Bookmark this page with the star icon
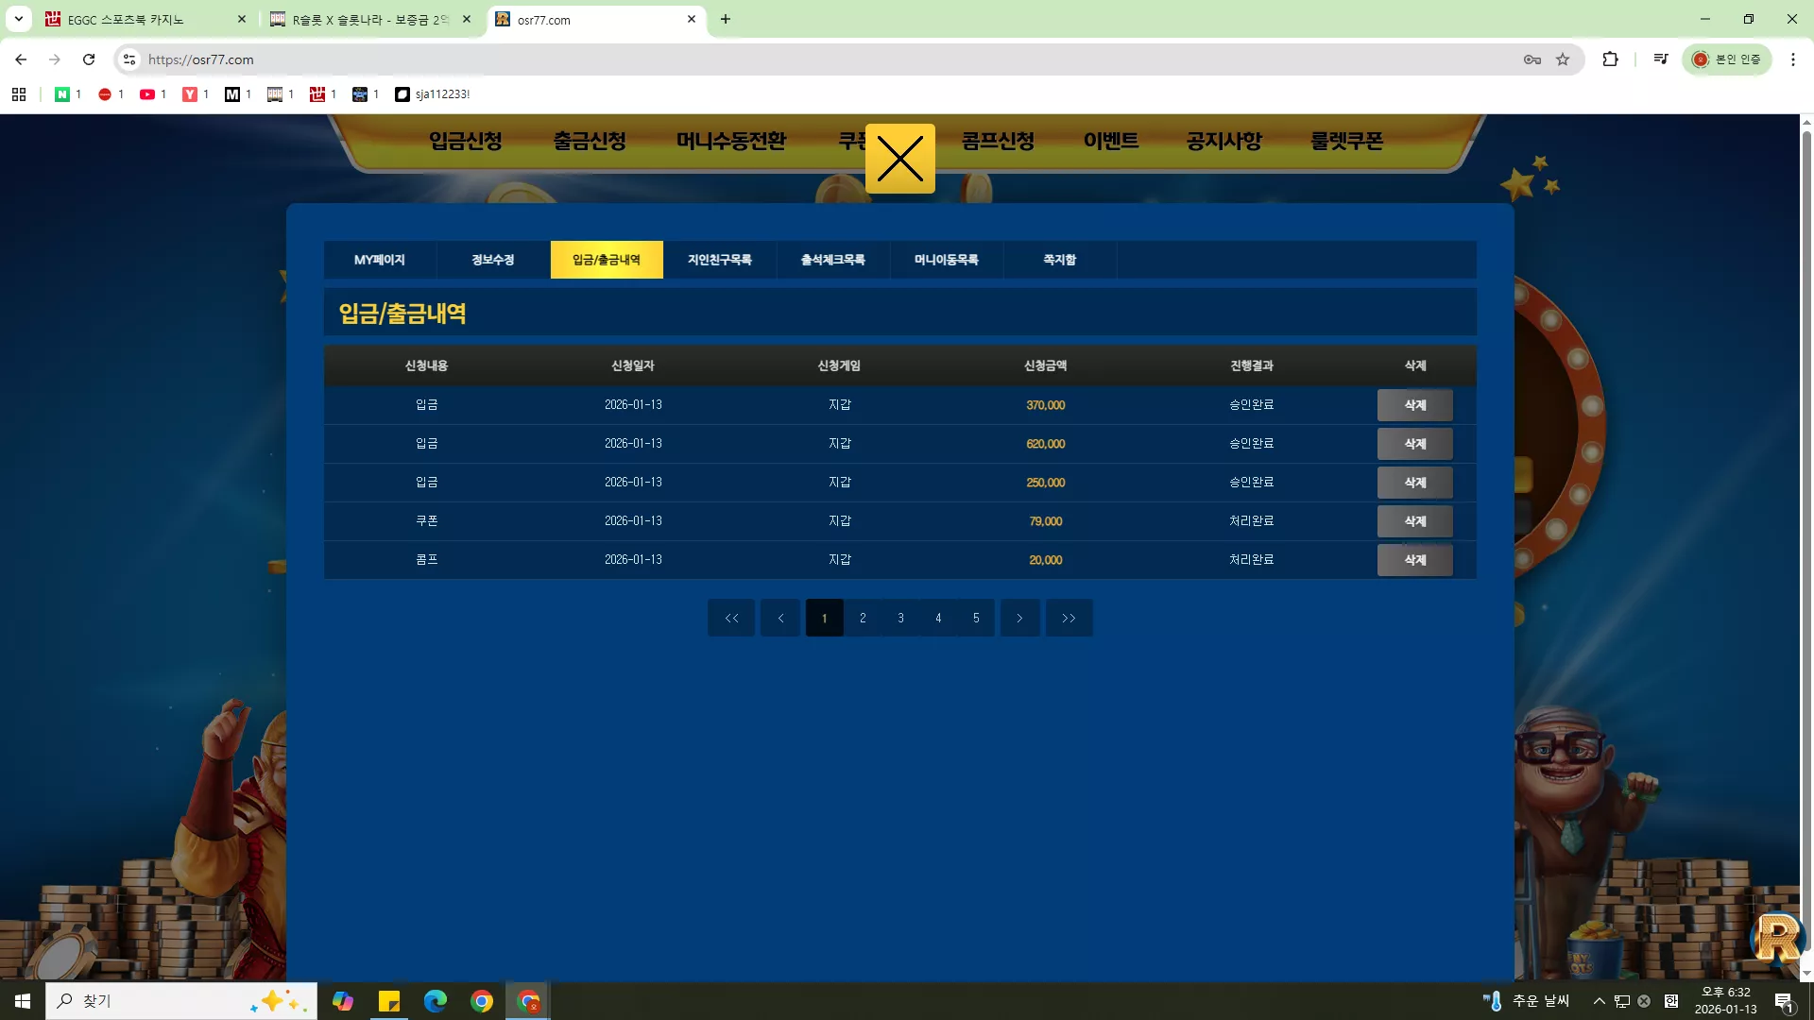Screen dimensions: 1814x1020 click(x=1563, y=59)
